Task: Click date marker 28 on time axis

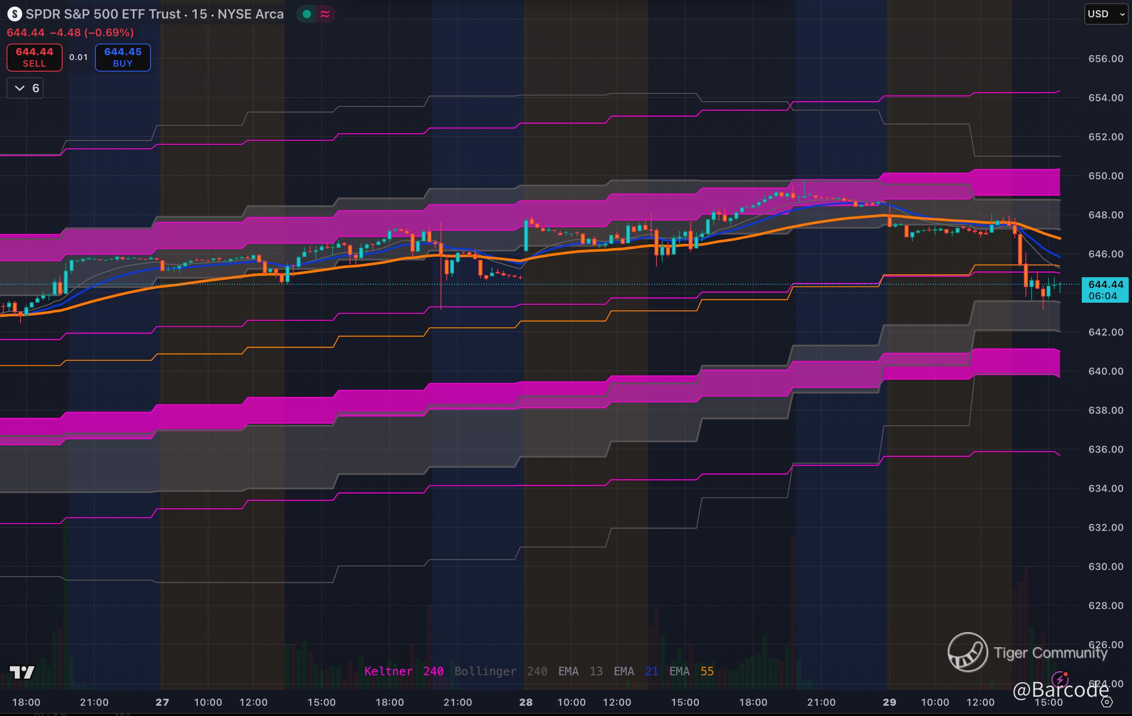Action: (526, 702)
